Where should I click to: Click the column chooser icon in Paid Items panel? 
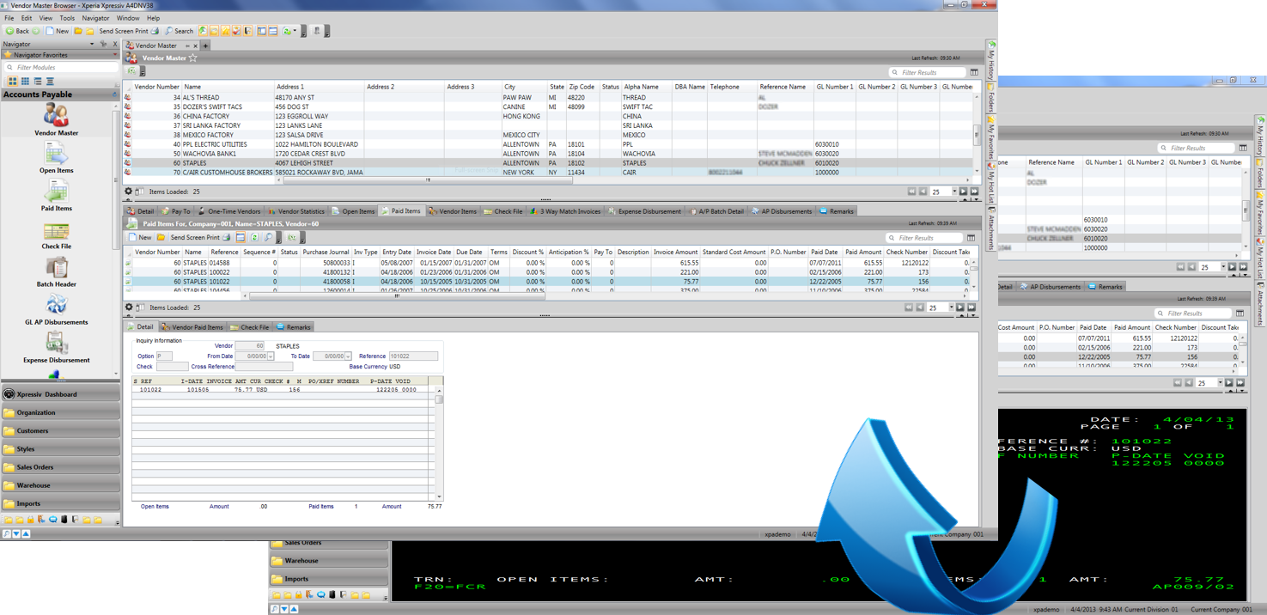click(971, 238)
